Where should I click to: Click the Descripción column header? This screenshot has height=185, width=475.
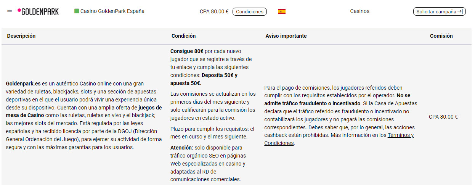point(21,36)
